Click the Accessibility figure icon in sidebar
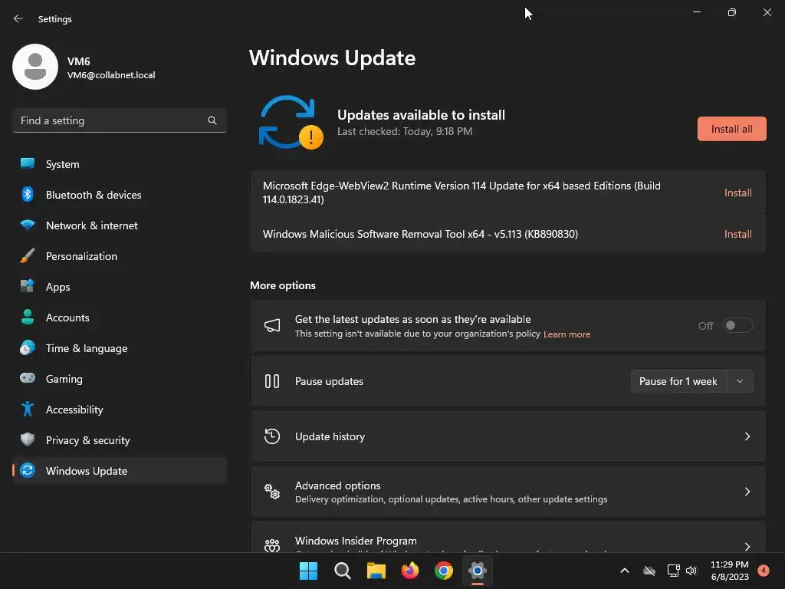This screenshot has height=589, width=785. pos(28,410)
